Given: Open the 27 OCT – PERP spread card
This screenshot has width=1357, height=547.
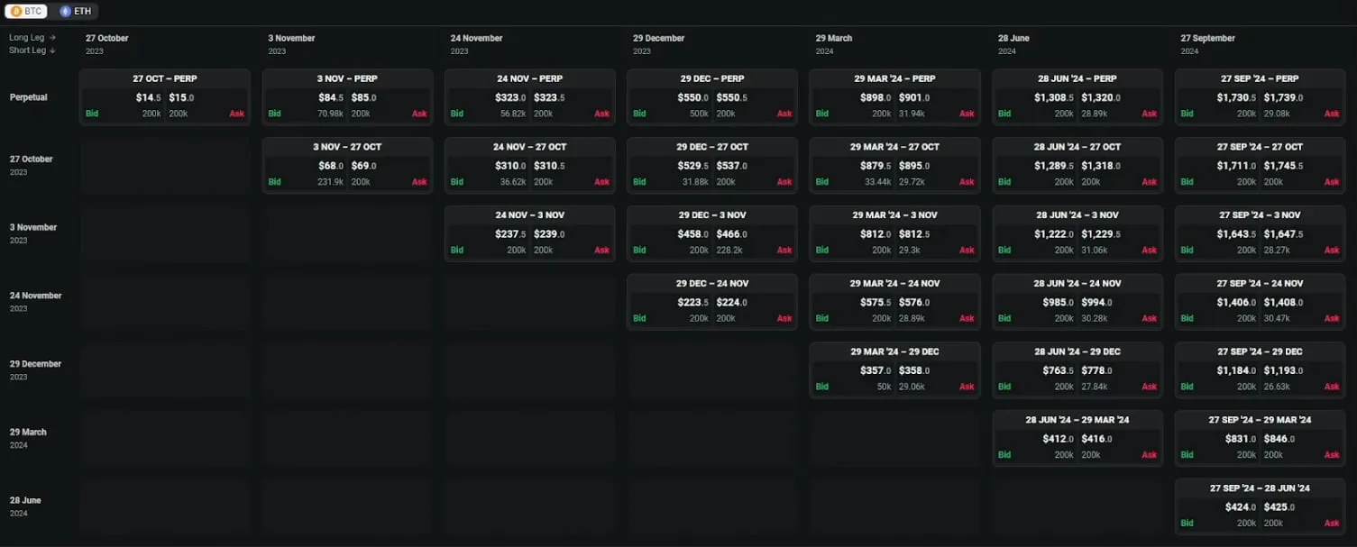Looking at the screenshot, I should click(x=165, y=97).
